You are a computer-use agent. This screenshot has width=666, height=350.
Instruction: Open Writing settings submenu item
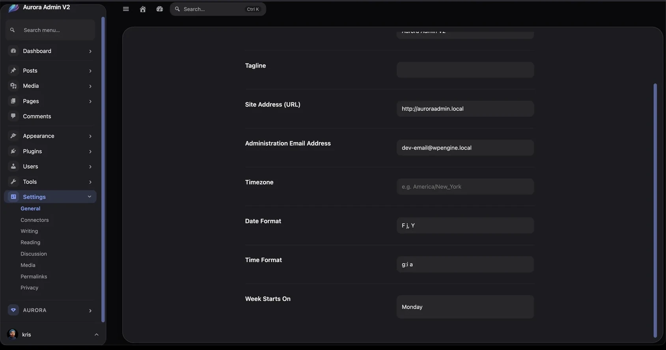pyautogui.click(x=29, y=231)
